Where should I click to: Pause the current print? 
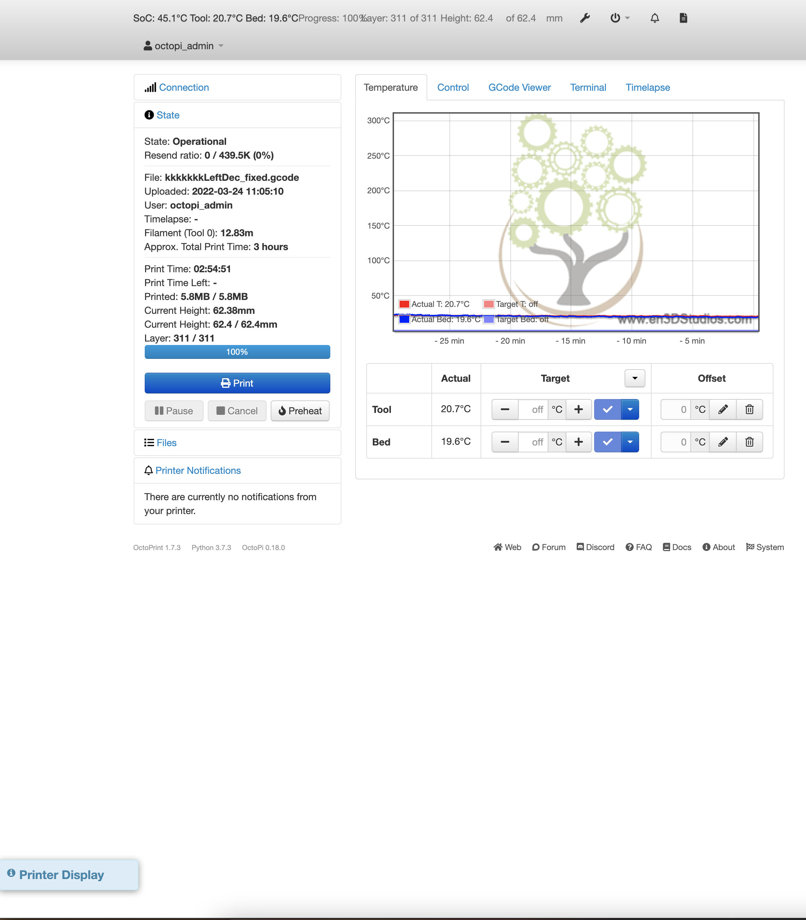(x=174, y=411)
